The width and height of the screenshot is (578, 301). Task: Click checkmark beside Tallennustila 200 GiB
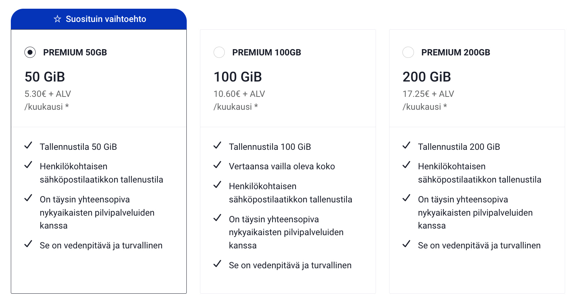click(x=407, y=145)
